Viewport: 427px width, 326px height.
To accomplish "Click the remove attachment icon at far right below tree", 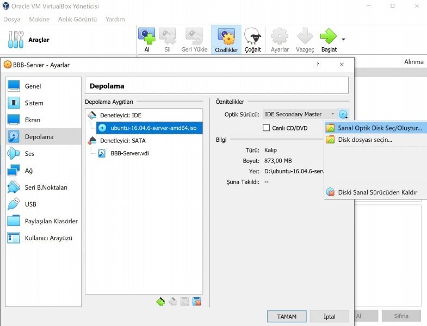I will tap(197, 302).
